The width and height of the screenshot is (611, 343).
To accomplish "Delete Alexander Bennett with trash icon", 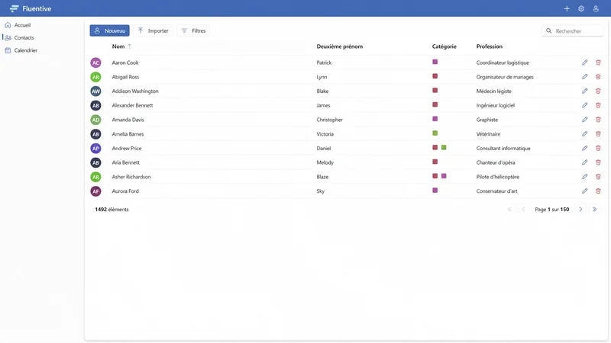I will click(x=598, y=105).
